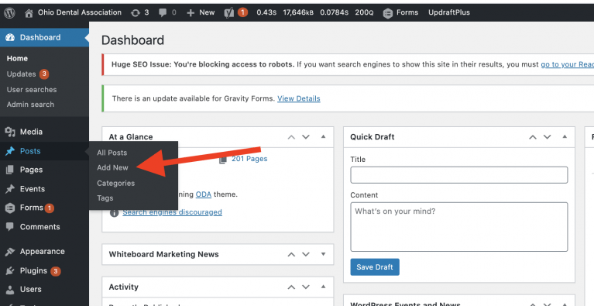Open the updates icon showing 3
The height and width of the screenshot is (306, 594).
tap(136, 13)
